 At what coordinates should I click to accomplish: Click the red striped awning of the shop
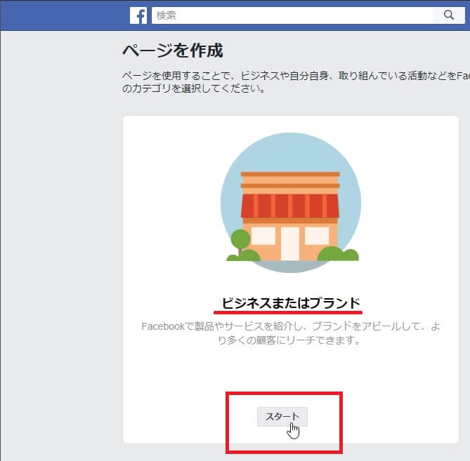(290, 205)
